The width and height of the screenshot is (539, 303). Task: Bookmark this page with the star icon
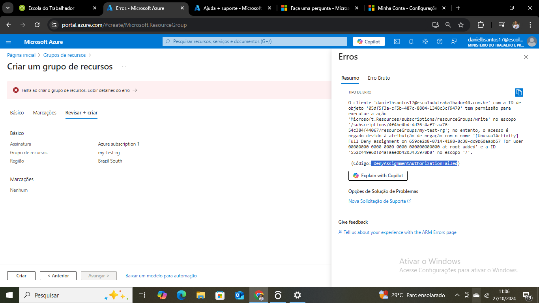pos(461,25)
